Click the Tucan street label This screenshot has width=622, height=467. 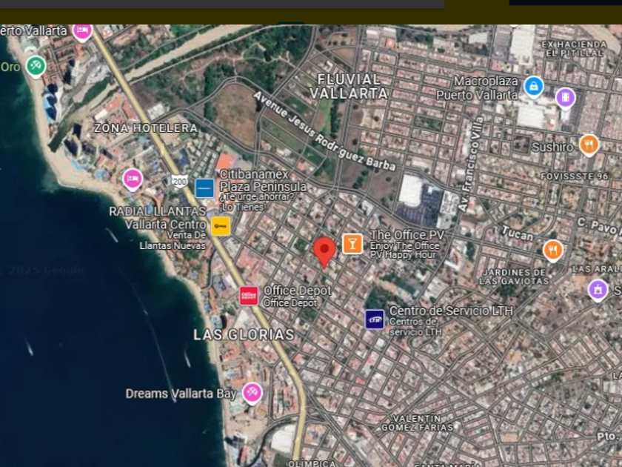point(518,233)
